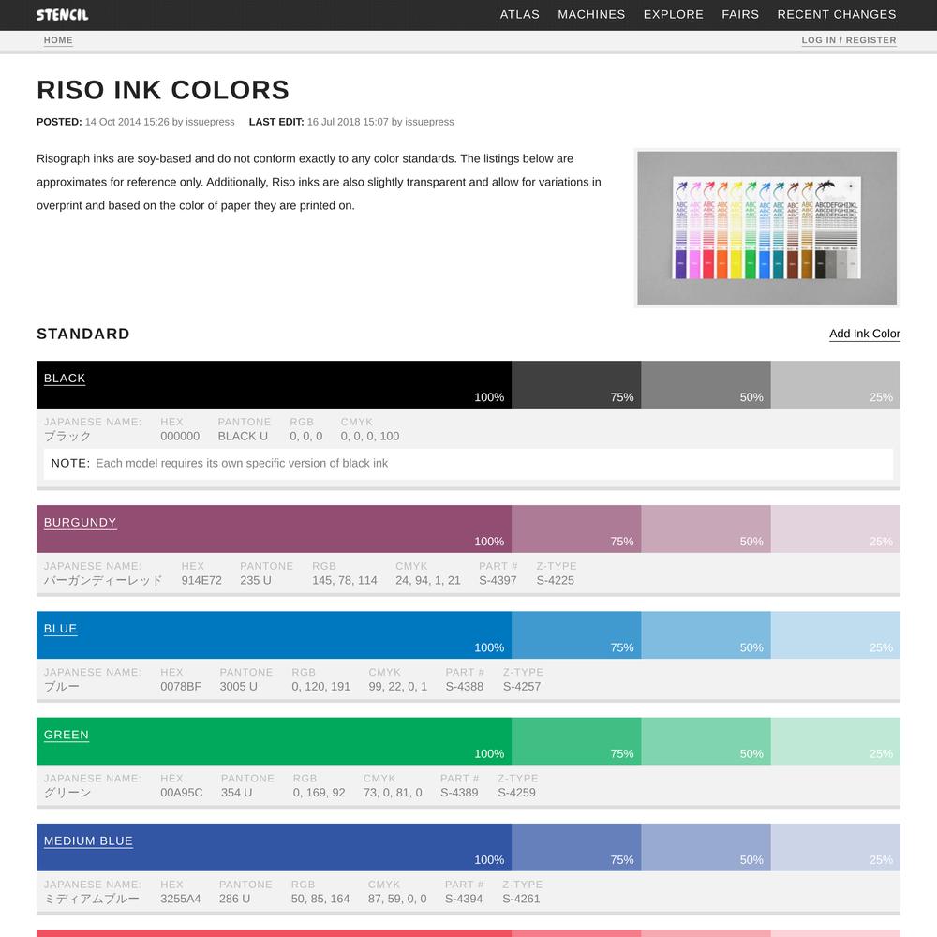This screenshot has height=937, width=937.
Task: Click the Riso Ink Colors heading
Action: [x=162, y=90]
